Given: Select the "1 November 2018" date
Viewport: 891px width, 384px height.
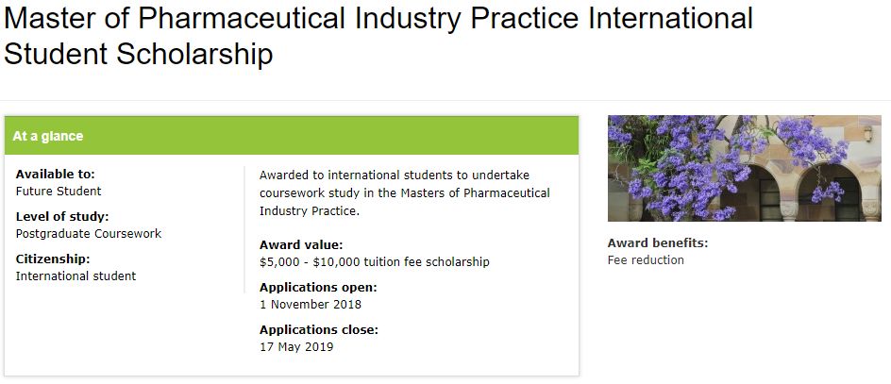Looking at the screenshot, I should coord(311,305).
